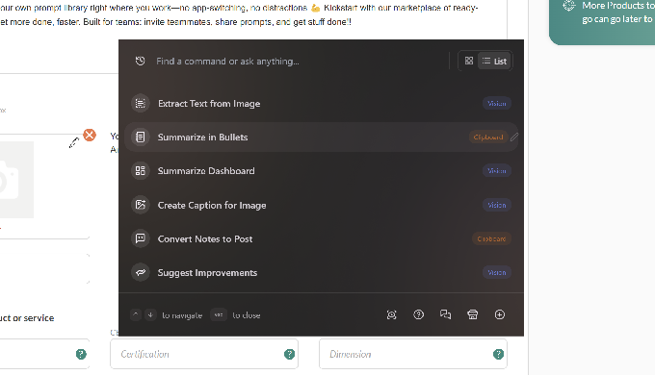Remove image with orange X button
Image resolution: width=655 pixels, height=375 pixels.
click(x=90, y=136)
